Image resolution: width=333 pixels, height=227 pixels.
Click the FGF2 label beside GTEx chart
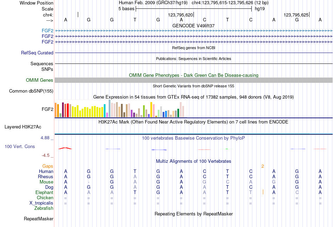click(x=47, y=109)
